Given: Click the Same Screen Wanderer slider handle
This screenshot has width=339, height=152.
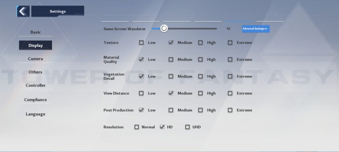Looking at the screenshot, I should click(164, 28).
